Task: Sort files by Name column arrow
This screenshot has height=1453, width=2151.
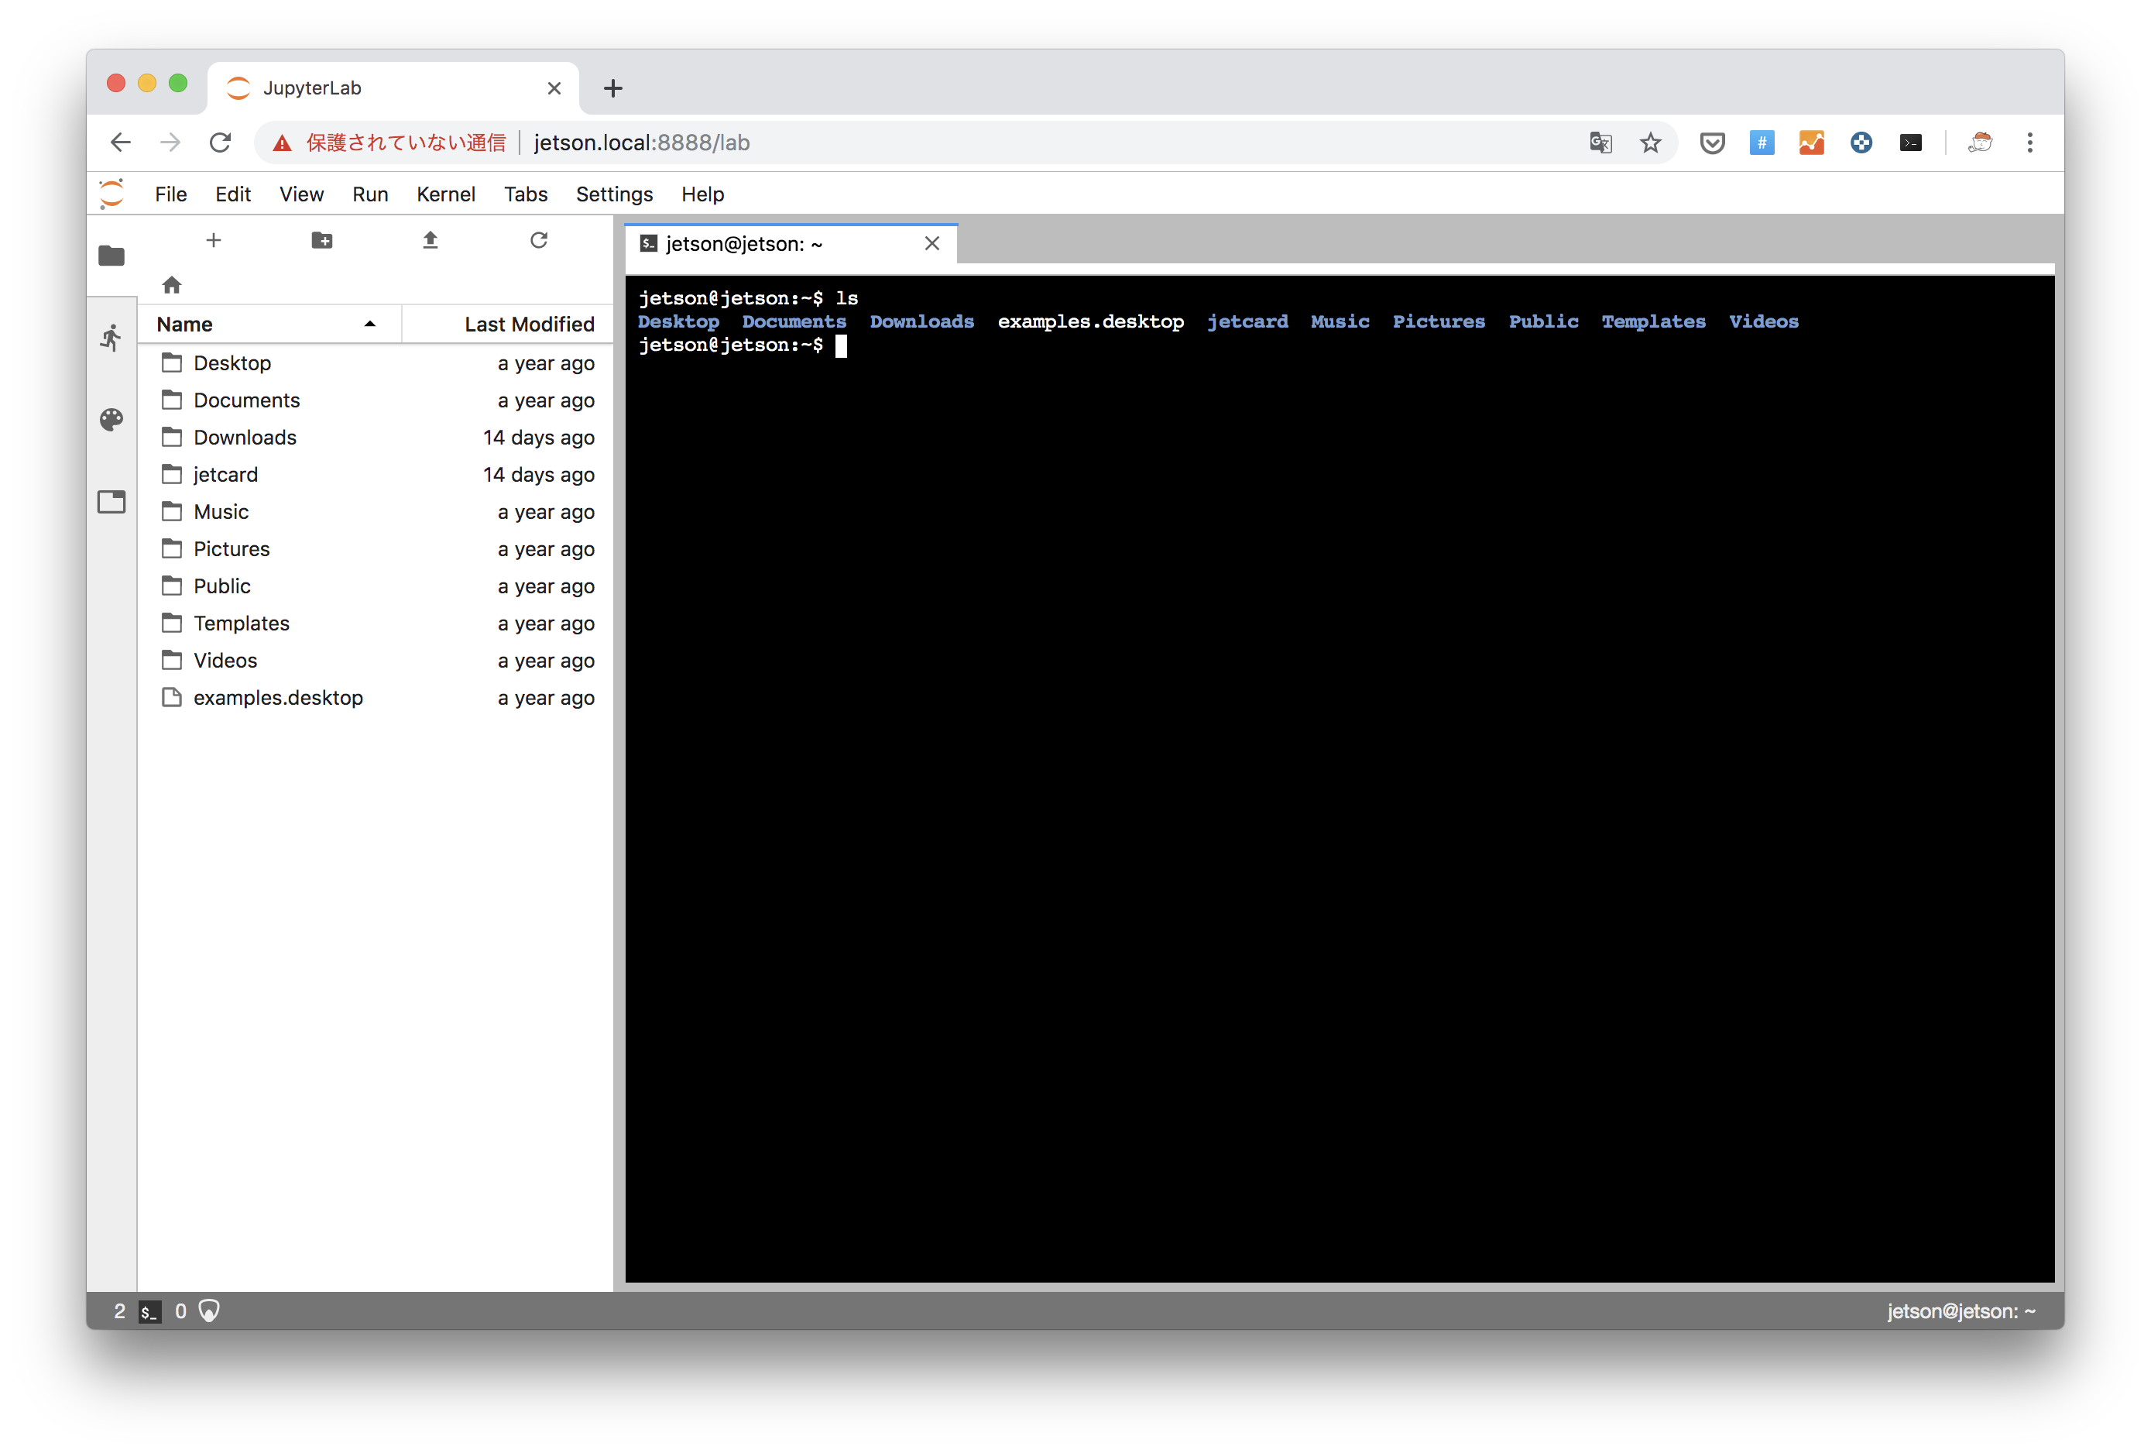Action: point(370,324)
